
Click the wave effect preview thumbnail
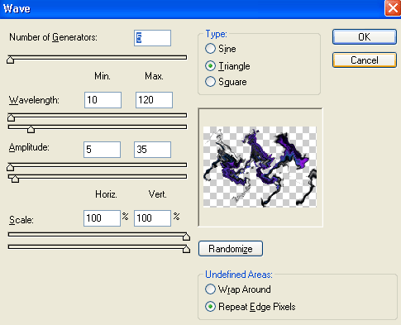(260, 167)
